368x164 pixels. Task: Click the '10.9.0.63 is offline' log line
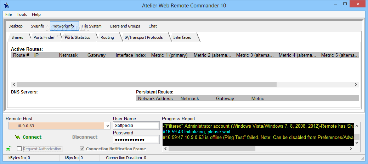[258, 137]
